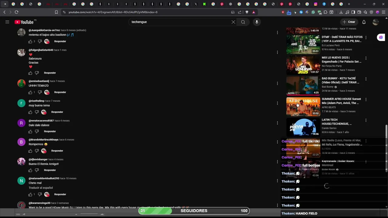Like riosthelimp's muy buena tema comment
Screen dimensions: 388x218
tap(30, 112)
